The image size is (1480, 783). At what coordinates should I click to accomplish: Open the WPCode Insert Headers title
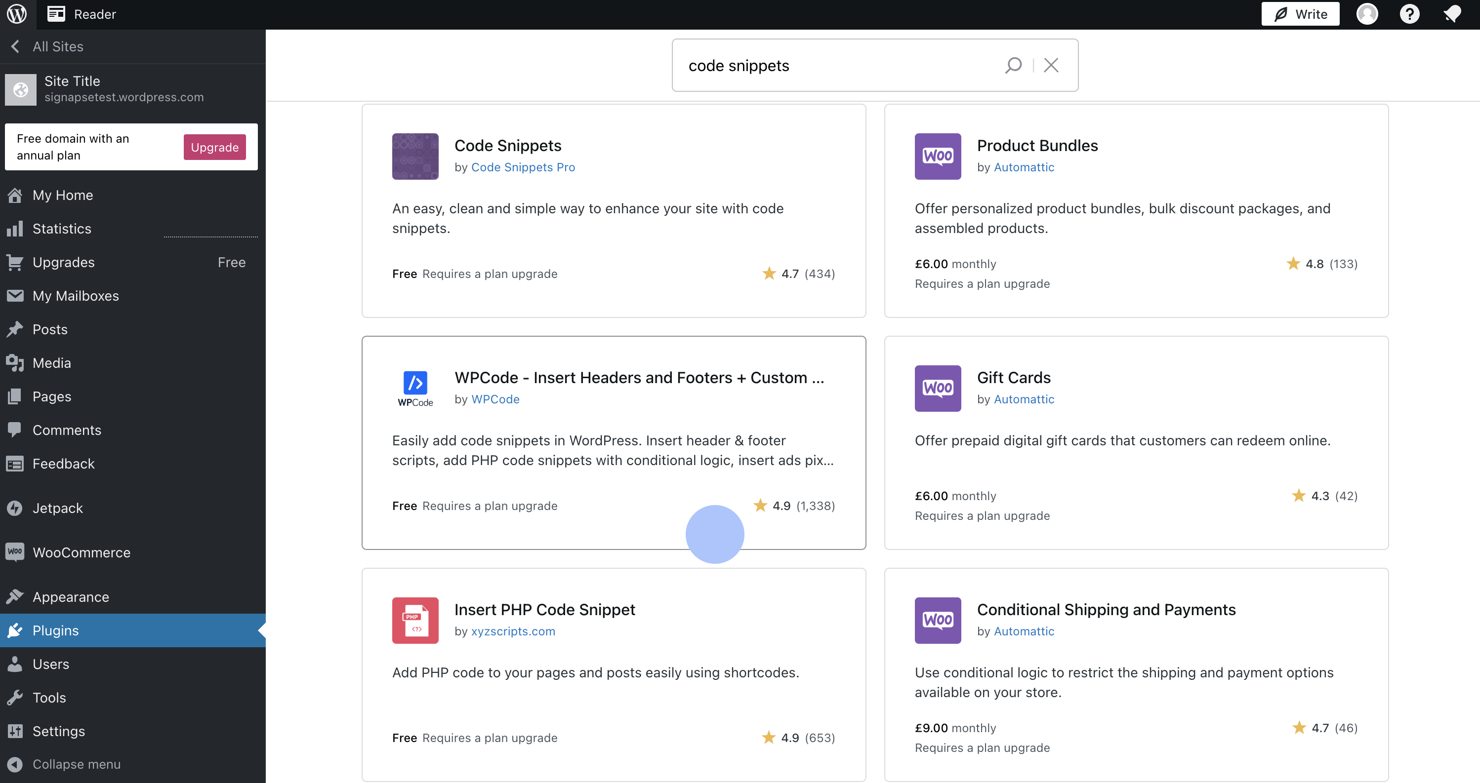[639, 377]
